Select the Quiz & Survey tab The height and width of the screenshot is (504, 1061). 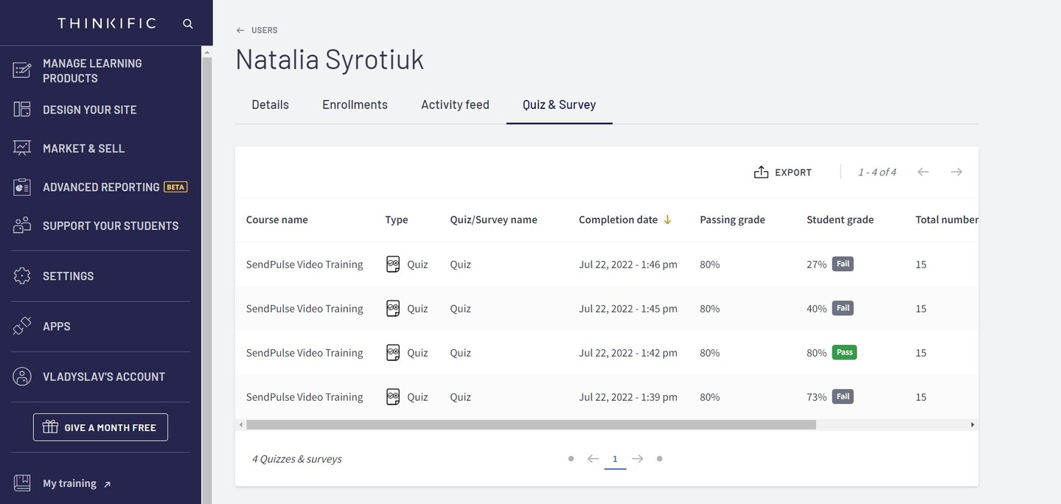pos(559,105)
